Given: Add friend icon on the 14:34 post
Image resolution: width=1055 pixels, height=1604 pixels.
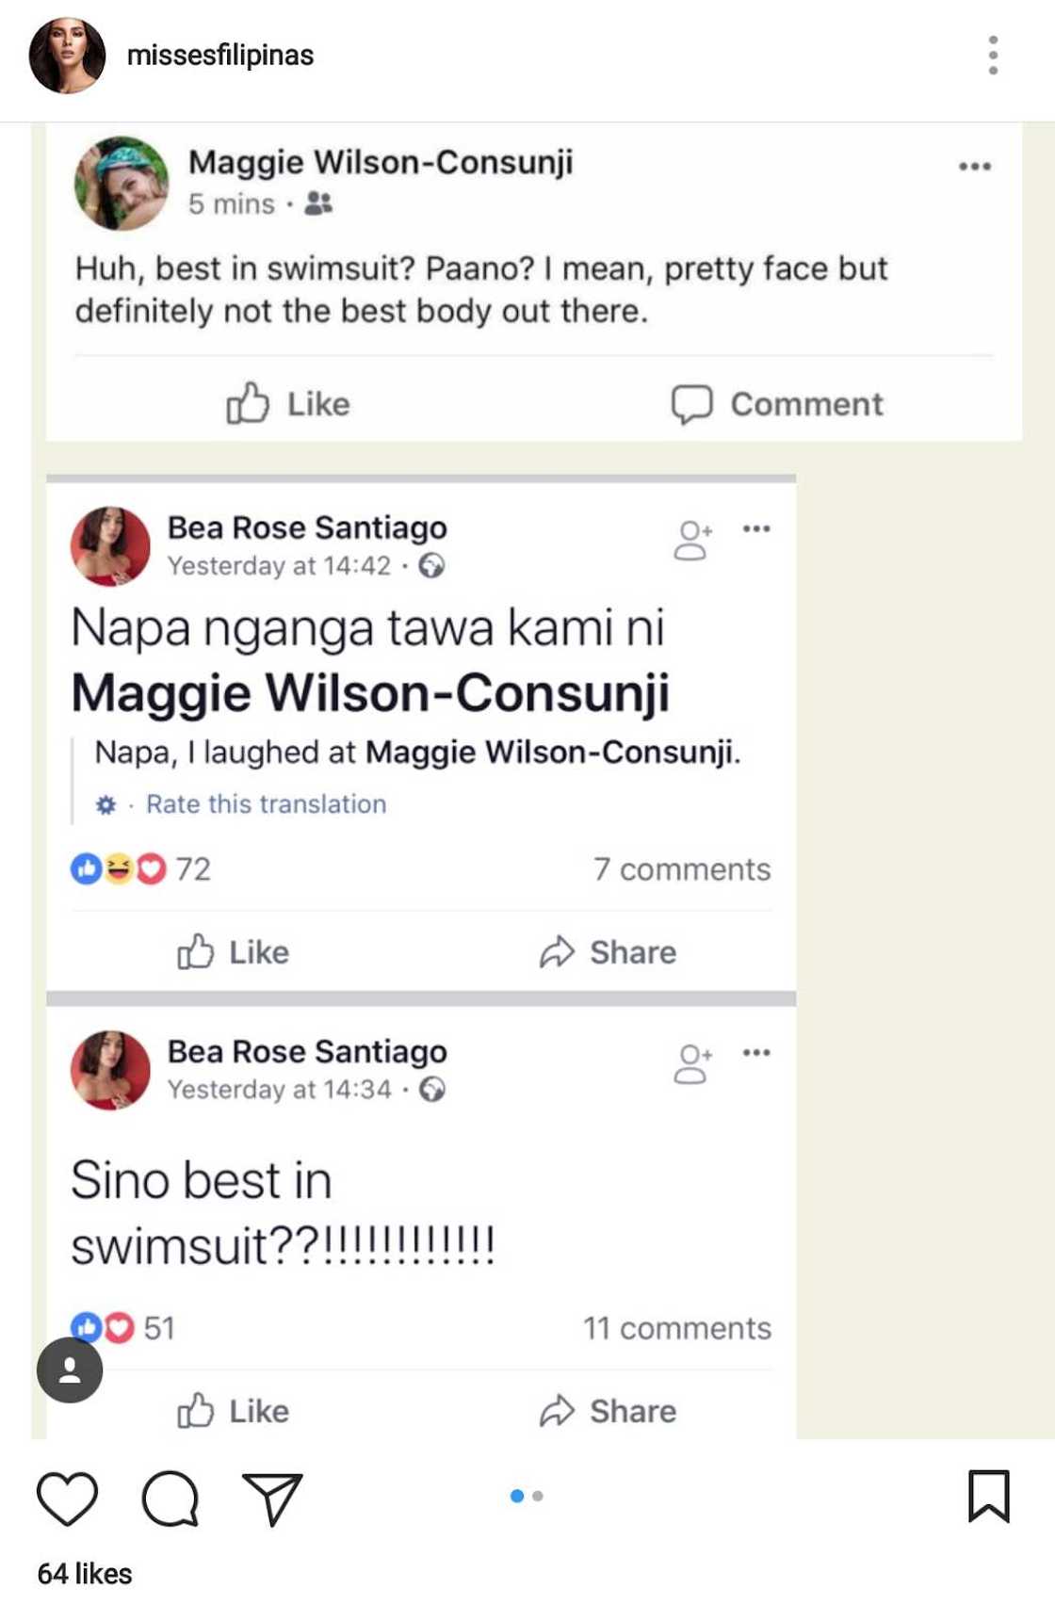Looking at the screenshot, I should [692, 1064].
